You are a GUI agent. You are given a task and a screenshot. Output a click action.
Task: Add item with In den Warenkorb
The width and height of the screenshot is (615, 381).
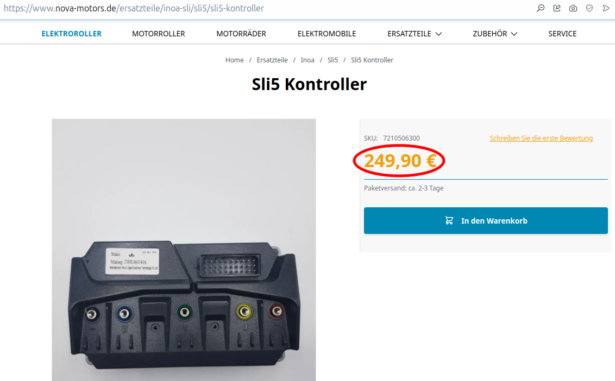coord(486,221)
